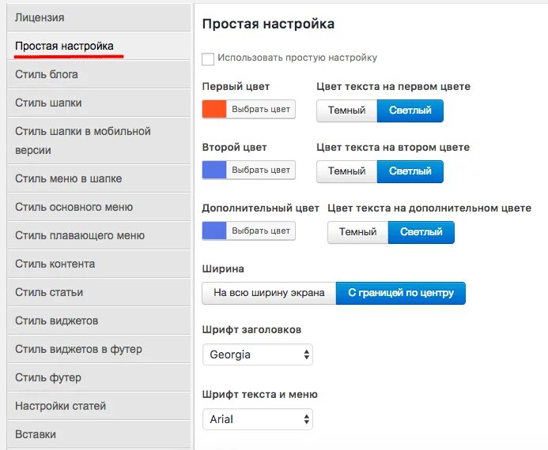
Task: Open the Стиль статьи section
Action: tap(99, 292)
